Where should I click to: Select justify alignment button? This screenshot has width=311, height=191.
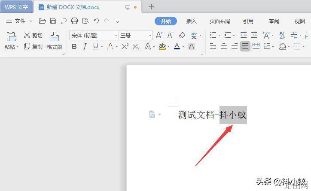point(245,46)
